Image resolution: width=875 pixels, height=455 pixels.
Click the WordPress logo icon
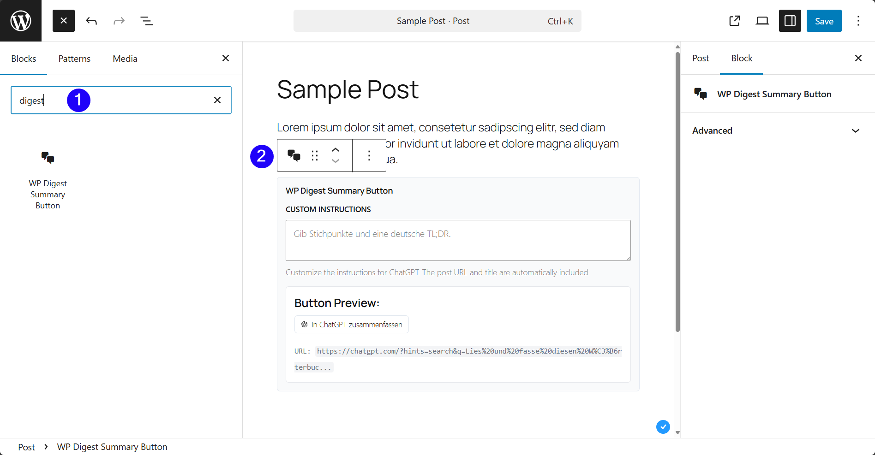point(21,21)
